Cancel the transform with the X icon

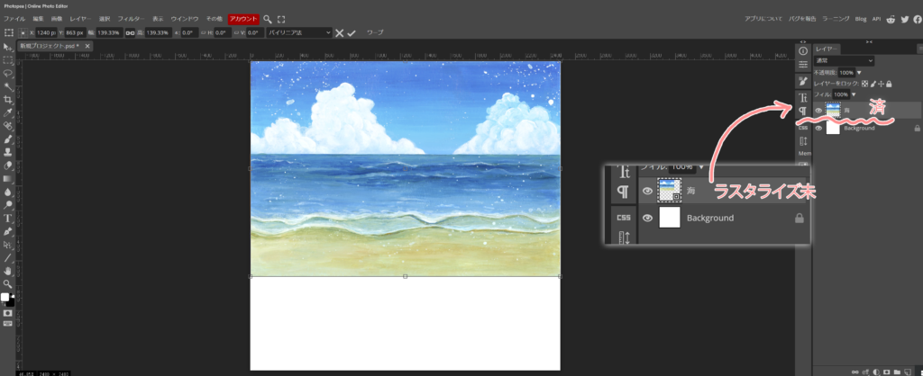pos(339,32)
